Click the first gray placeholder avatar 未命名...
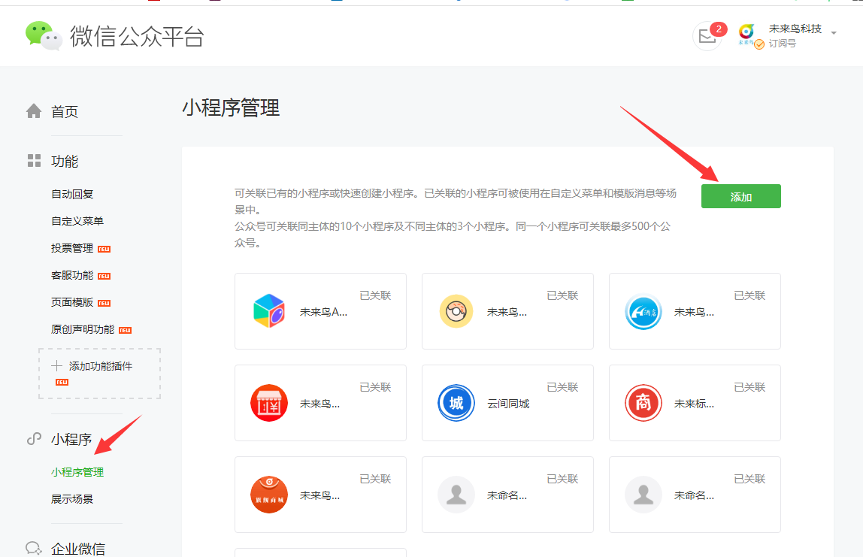 tap(456, 495)
